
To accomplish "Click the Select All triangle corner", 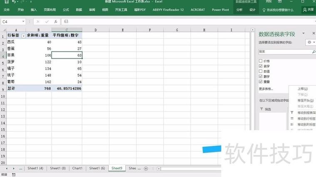I will pos(4,30).
